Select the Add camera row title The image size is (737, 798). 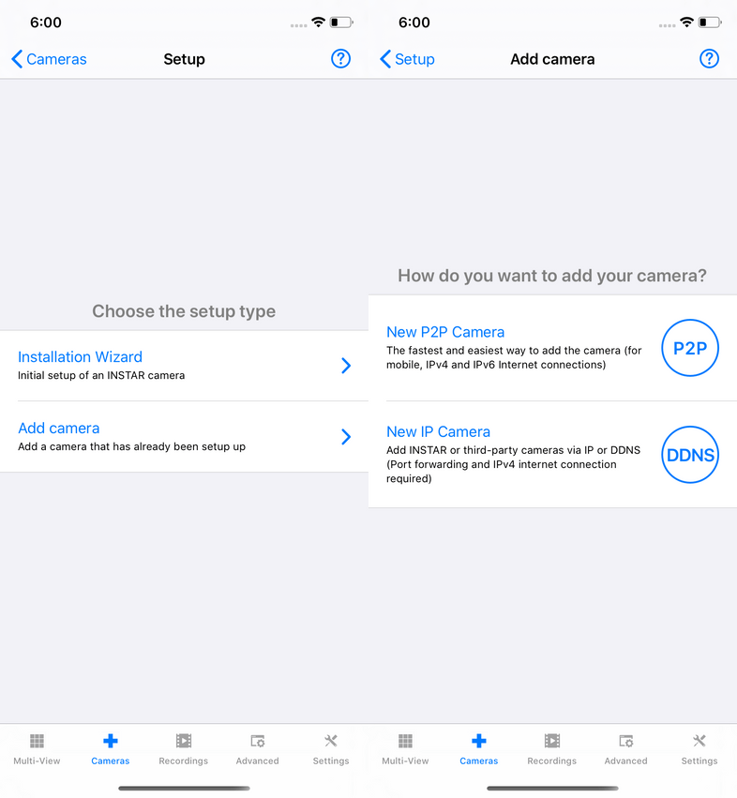click(58, 428)
